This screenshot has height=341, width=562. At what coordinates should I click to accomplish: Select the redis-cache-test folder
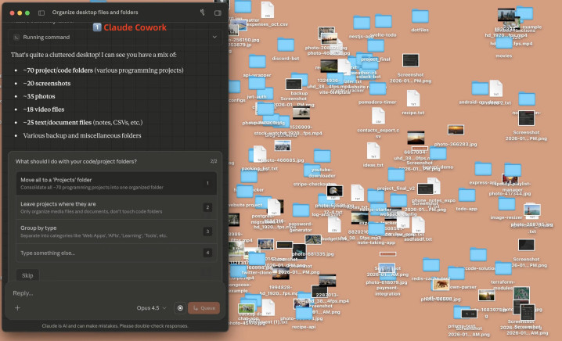(431, 265)
